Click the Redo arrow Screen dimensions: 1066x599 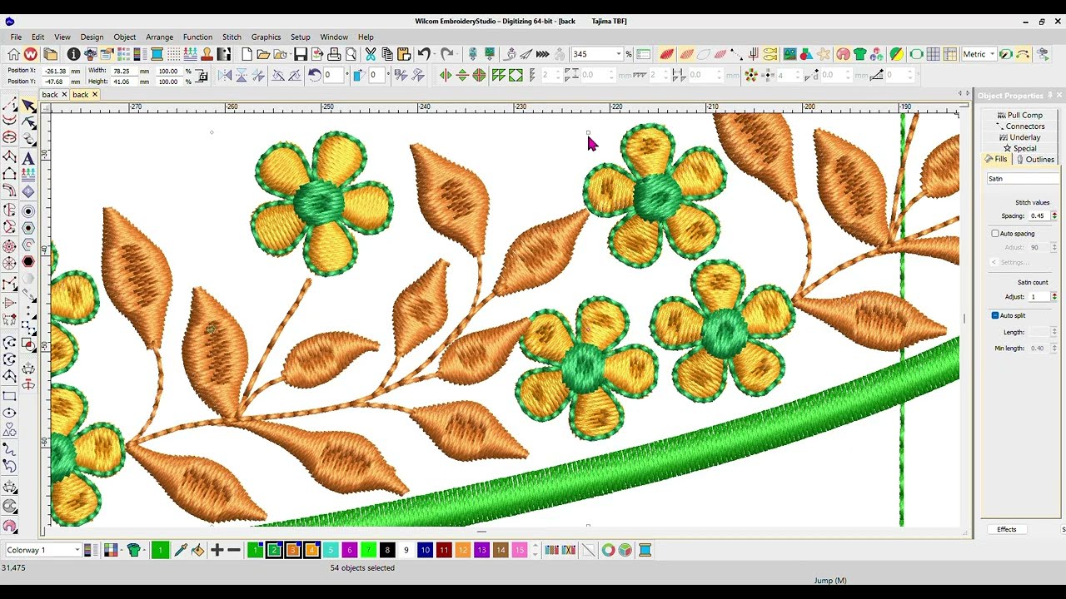pyautogui.click(x=446, y=54)
